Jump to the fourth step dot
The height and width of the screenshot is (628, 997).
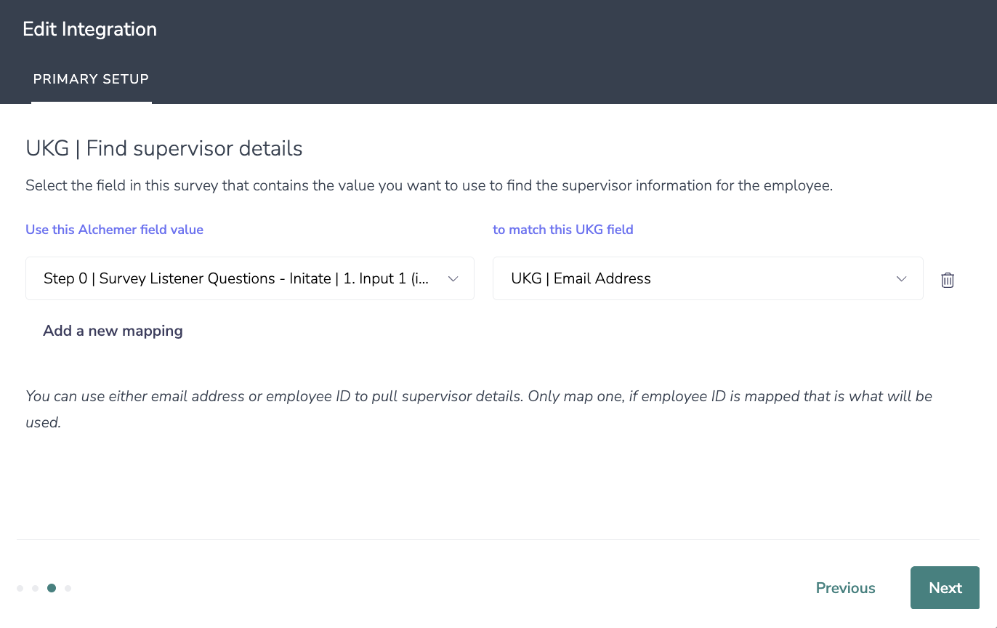click(x=68, y=588)
